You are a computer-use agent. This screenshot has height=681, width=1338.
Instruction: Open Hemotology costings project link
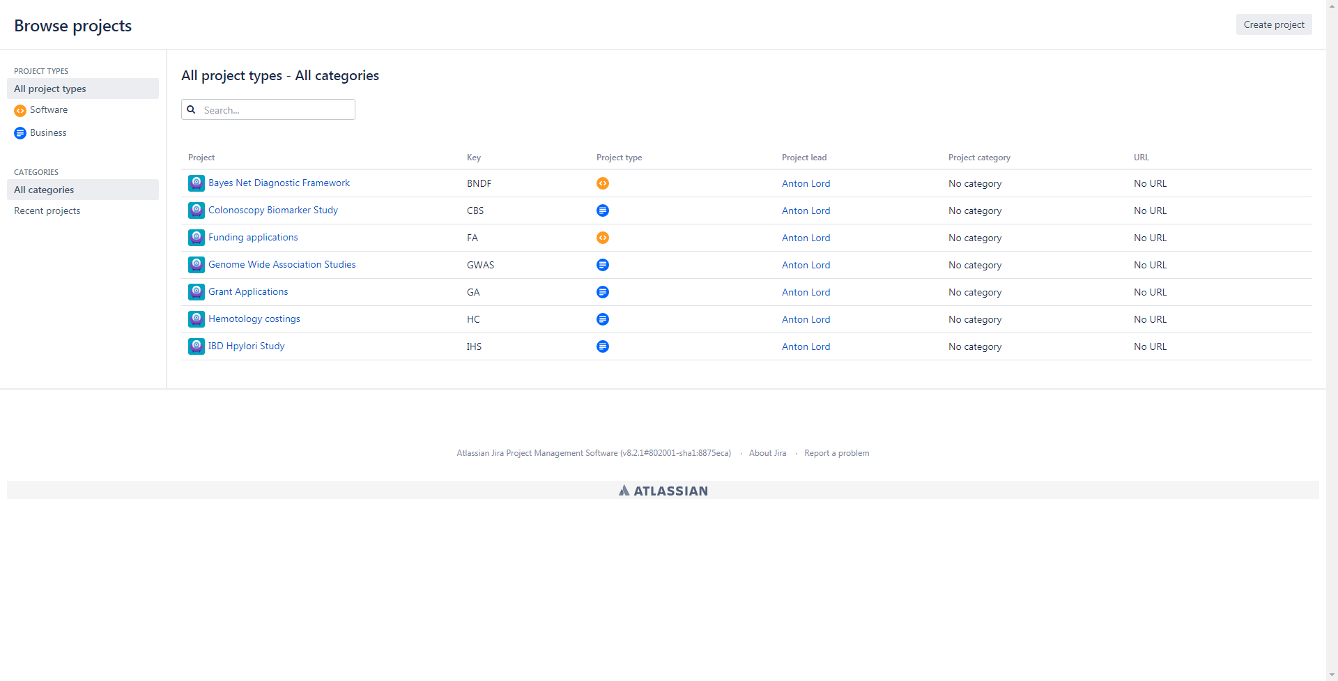(254, 319)
